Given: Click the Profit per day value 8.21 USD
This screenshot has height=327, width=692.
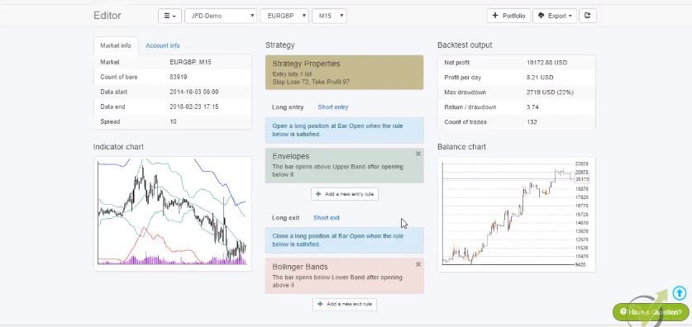Looking at the screenshot, I should (540, 78).
